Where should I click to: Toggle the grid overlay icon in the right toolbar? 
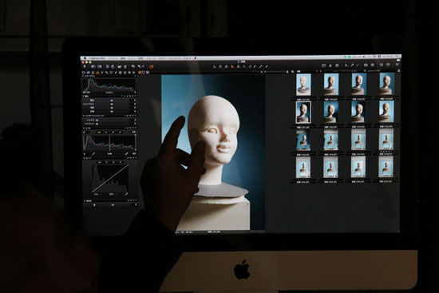point(323,65)
